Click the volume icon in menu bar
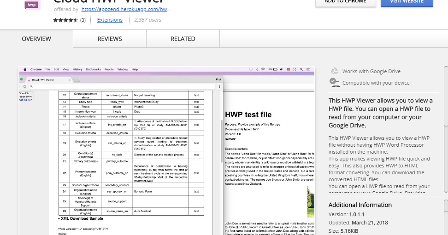The height and width of the screenshot is (235, 448). 282,69
